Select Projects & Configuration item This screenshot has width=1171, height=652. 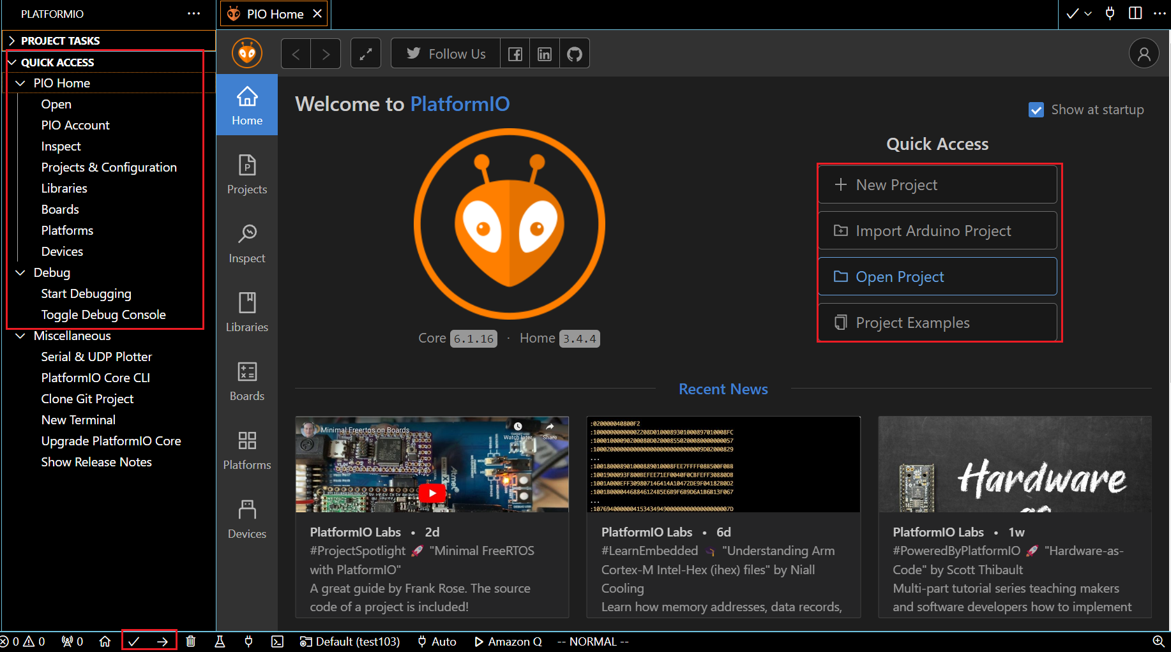point(109,167)
